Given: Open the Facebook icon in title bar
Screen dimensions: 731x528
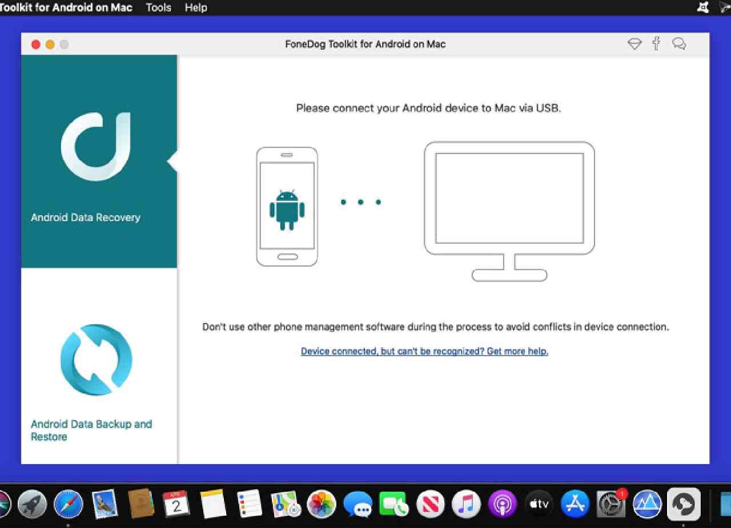Looking at the screenshot, I should [657, 43].
